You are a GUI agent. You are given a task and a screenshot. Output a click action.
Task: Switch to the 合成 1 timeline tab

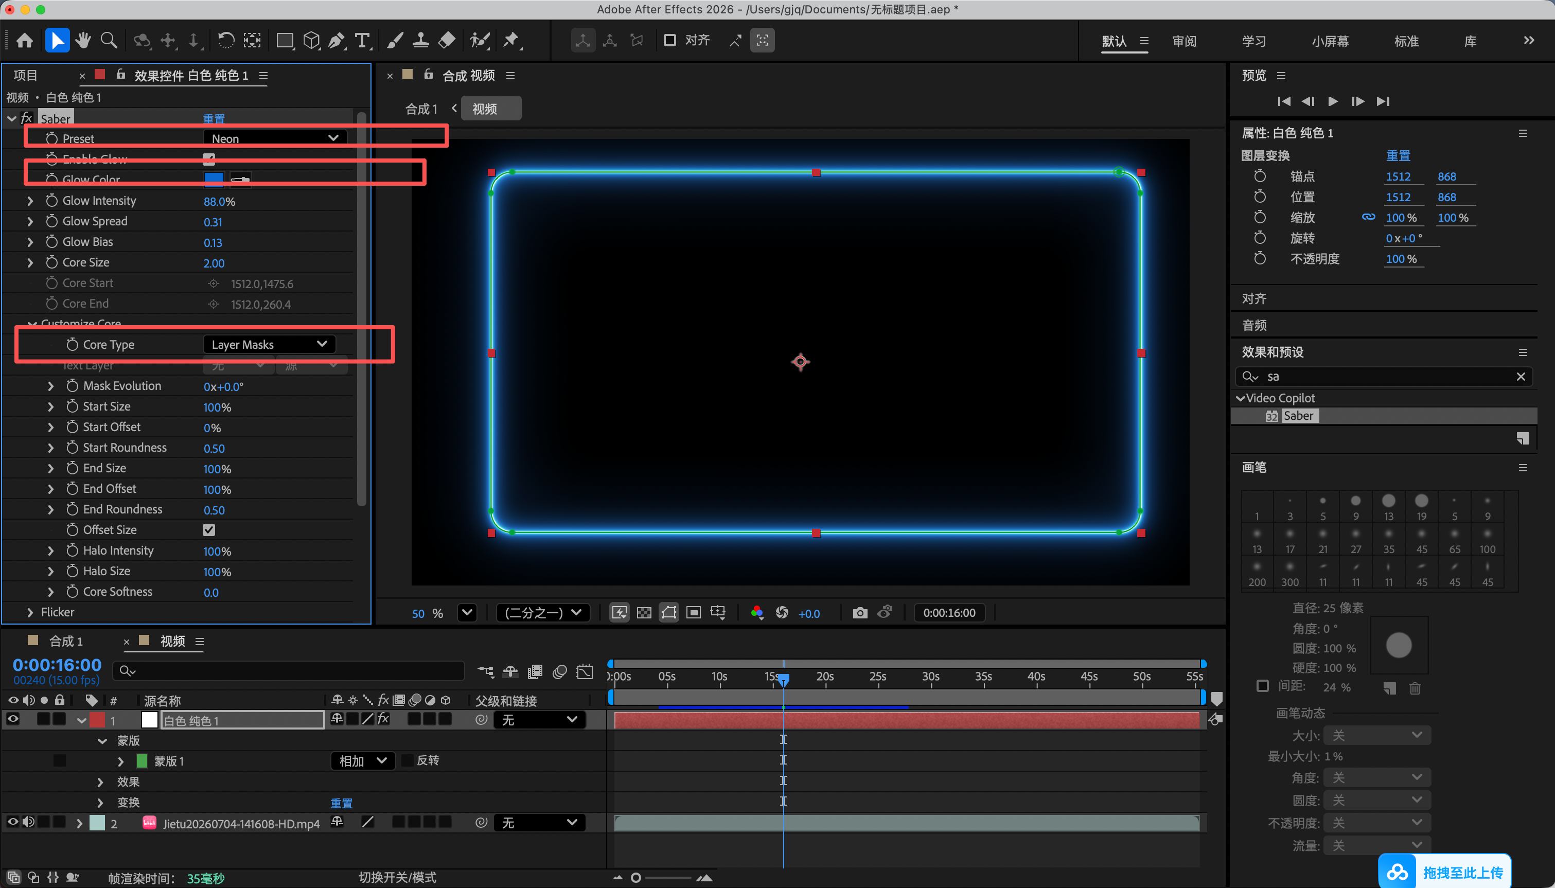click(x=66, y=641)
